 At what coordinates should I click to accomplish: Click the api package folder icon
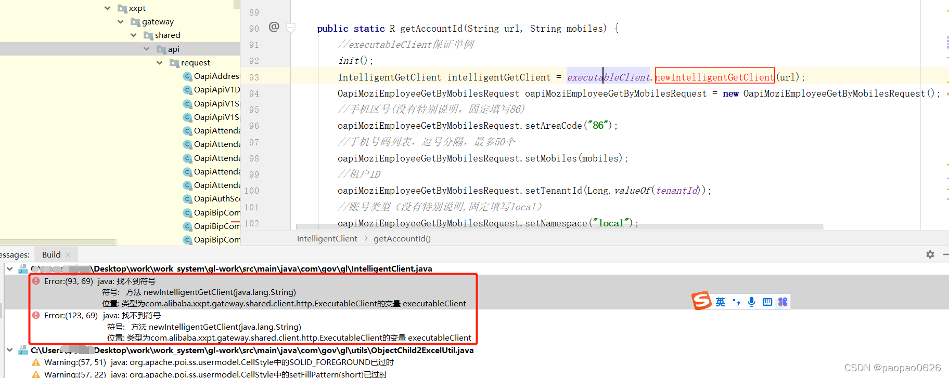[161, 49]
